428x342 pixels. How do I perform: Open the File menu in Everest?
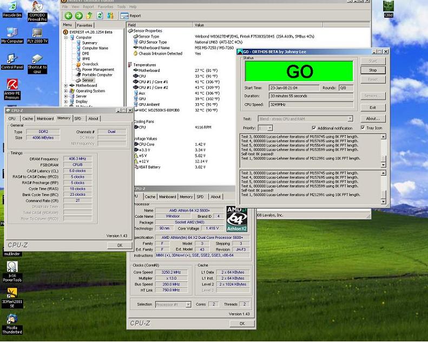[x=65, y=6]
